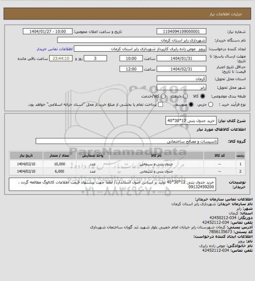Click the جزئیات اطلاعات نیاز header title
Image resolution: width=255 pixels, height=281 pixels.
226,14
